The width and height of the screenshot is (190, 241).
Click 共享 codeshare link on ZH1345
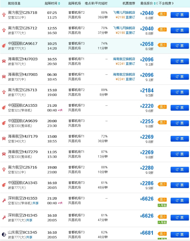tap(29, 220)
